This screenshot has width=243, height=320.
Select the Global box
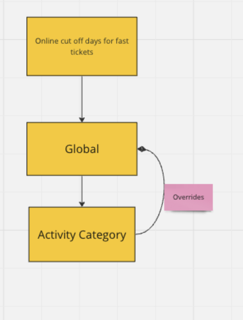(x=82, y=149)
